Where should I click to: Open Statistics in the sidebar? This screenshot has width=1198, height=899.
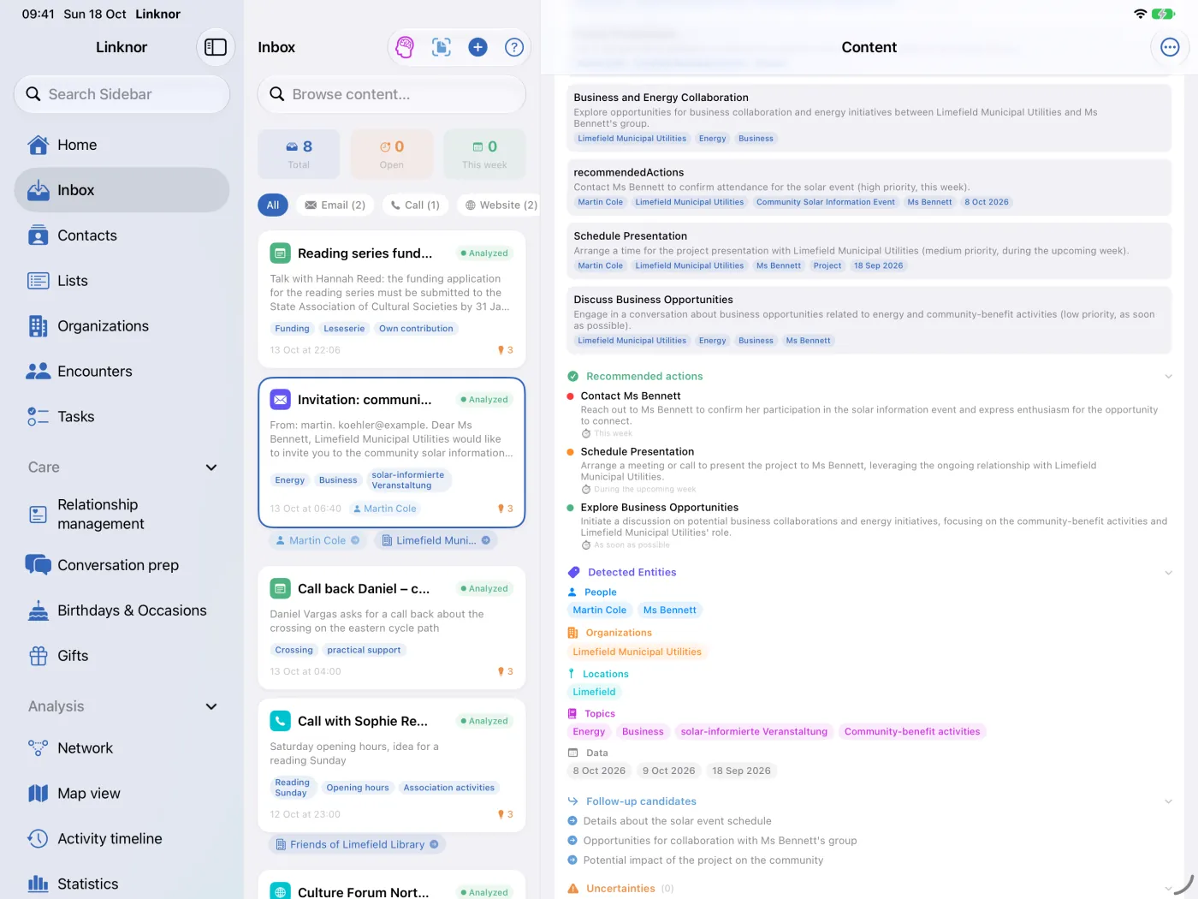(x=122, y=884)
